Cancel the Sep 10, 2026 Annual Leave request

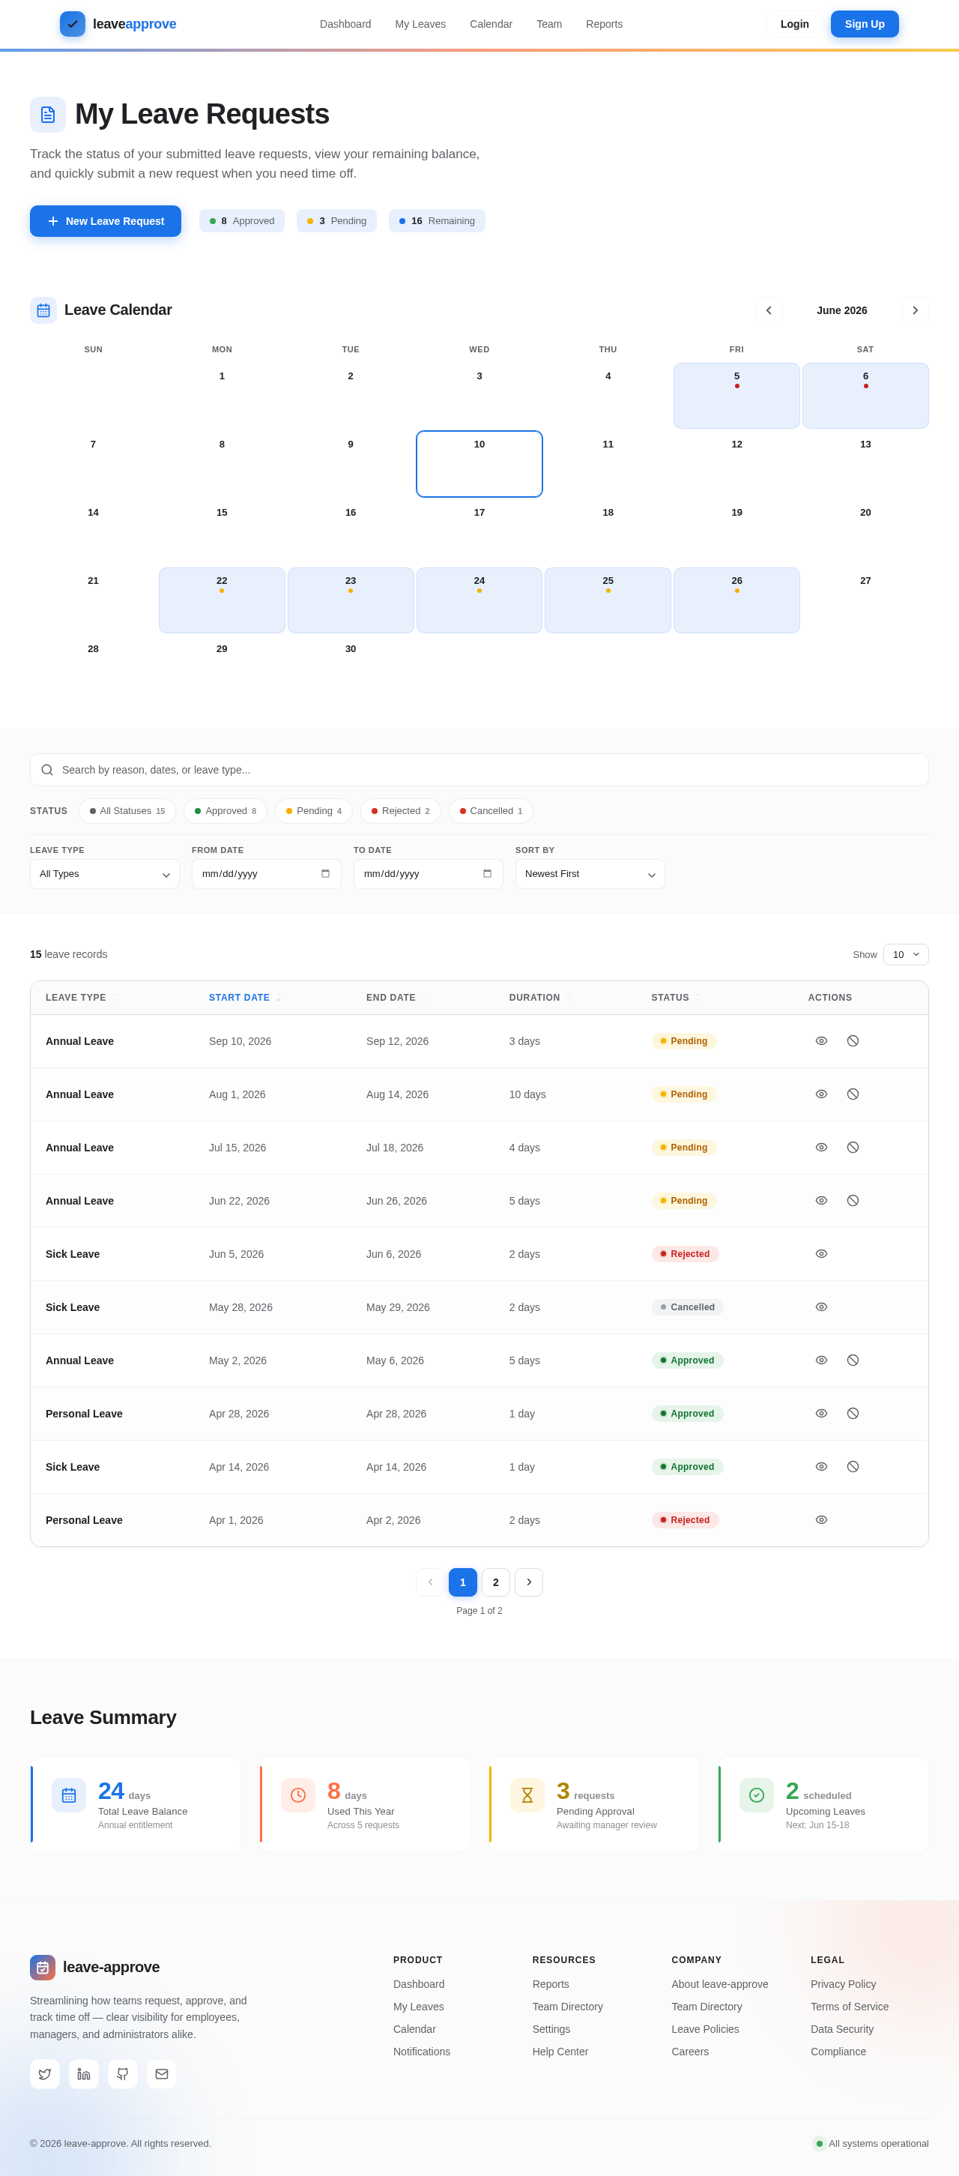[x=853, y=1040]
